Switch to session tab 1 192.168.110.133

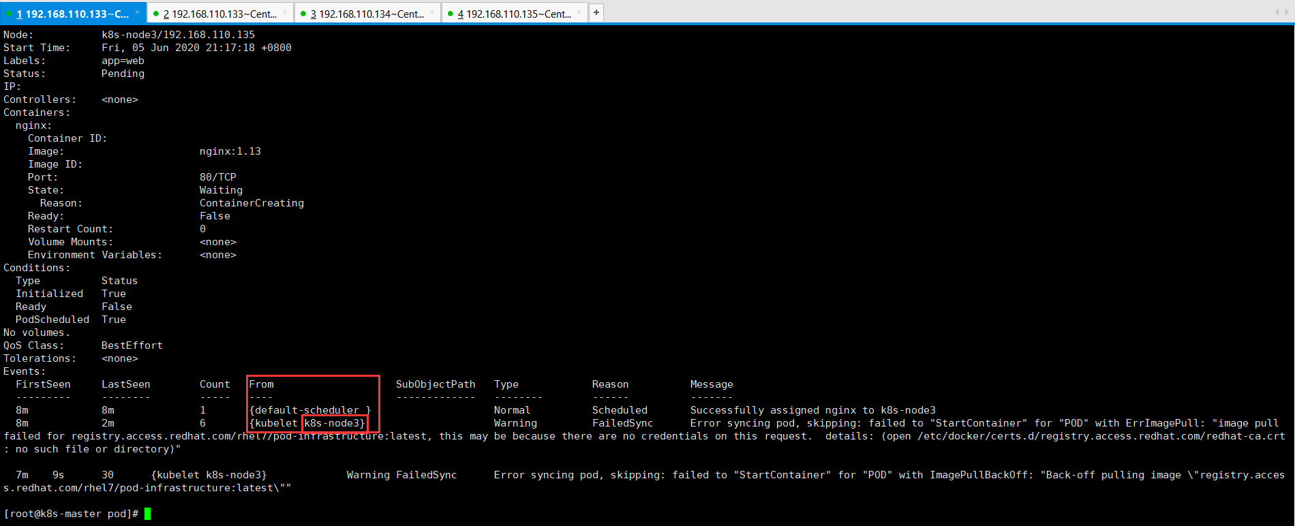(73, 14)
